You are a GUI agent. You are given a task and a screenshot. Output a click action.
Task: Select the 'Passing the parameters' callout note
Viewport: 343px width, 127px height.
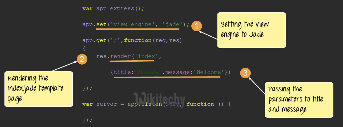[298, 100]
